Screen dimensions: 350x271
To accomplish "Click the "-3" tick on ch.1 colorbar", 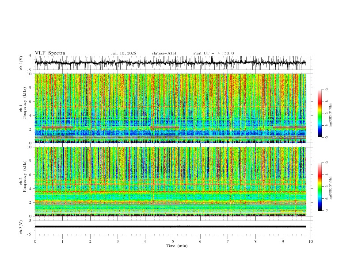I will click(x=326, y=89).
